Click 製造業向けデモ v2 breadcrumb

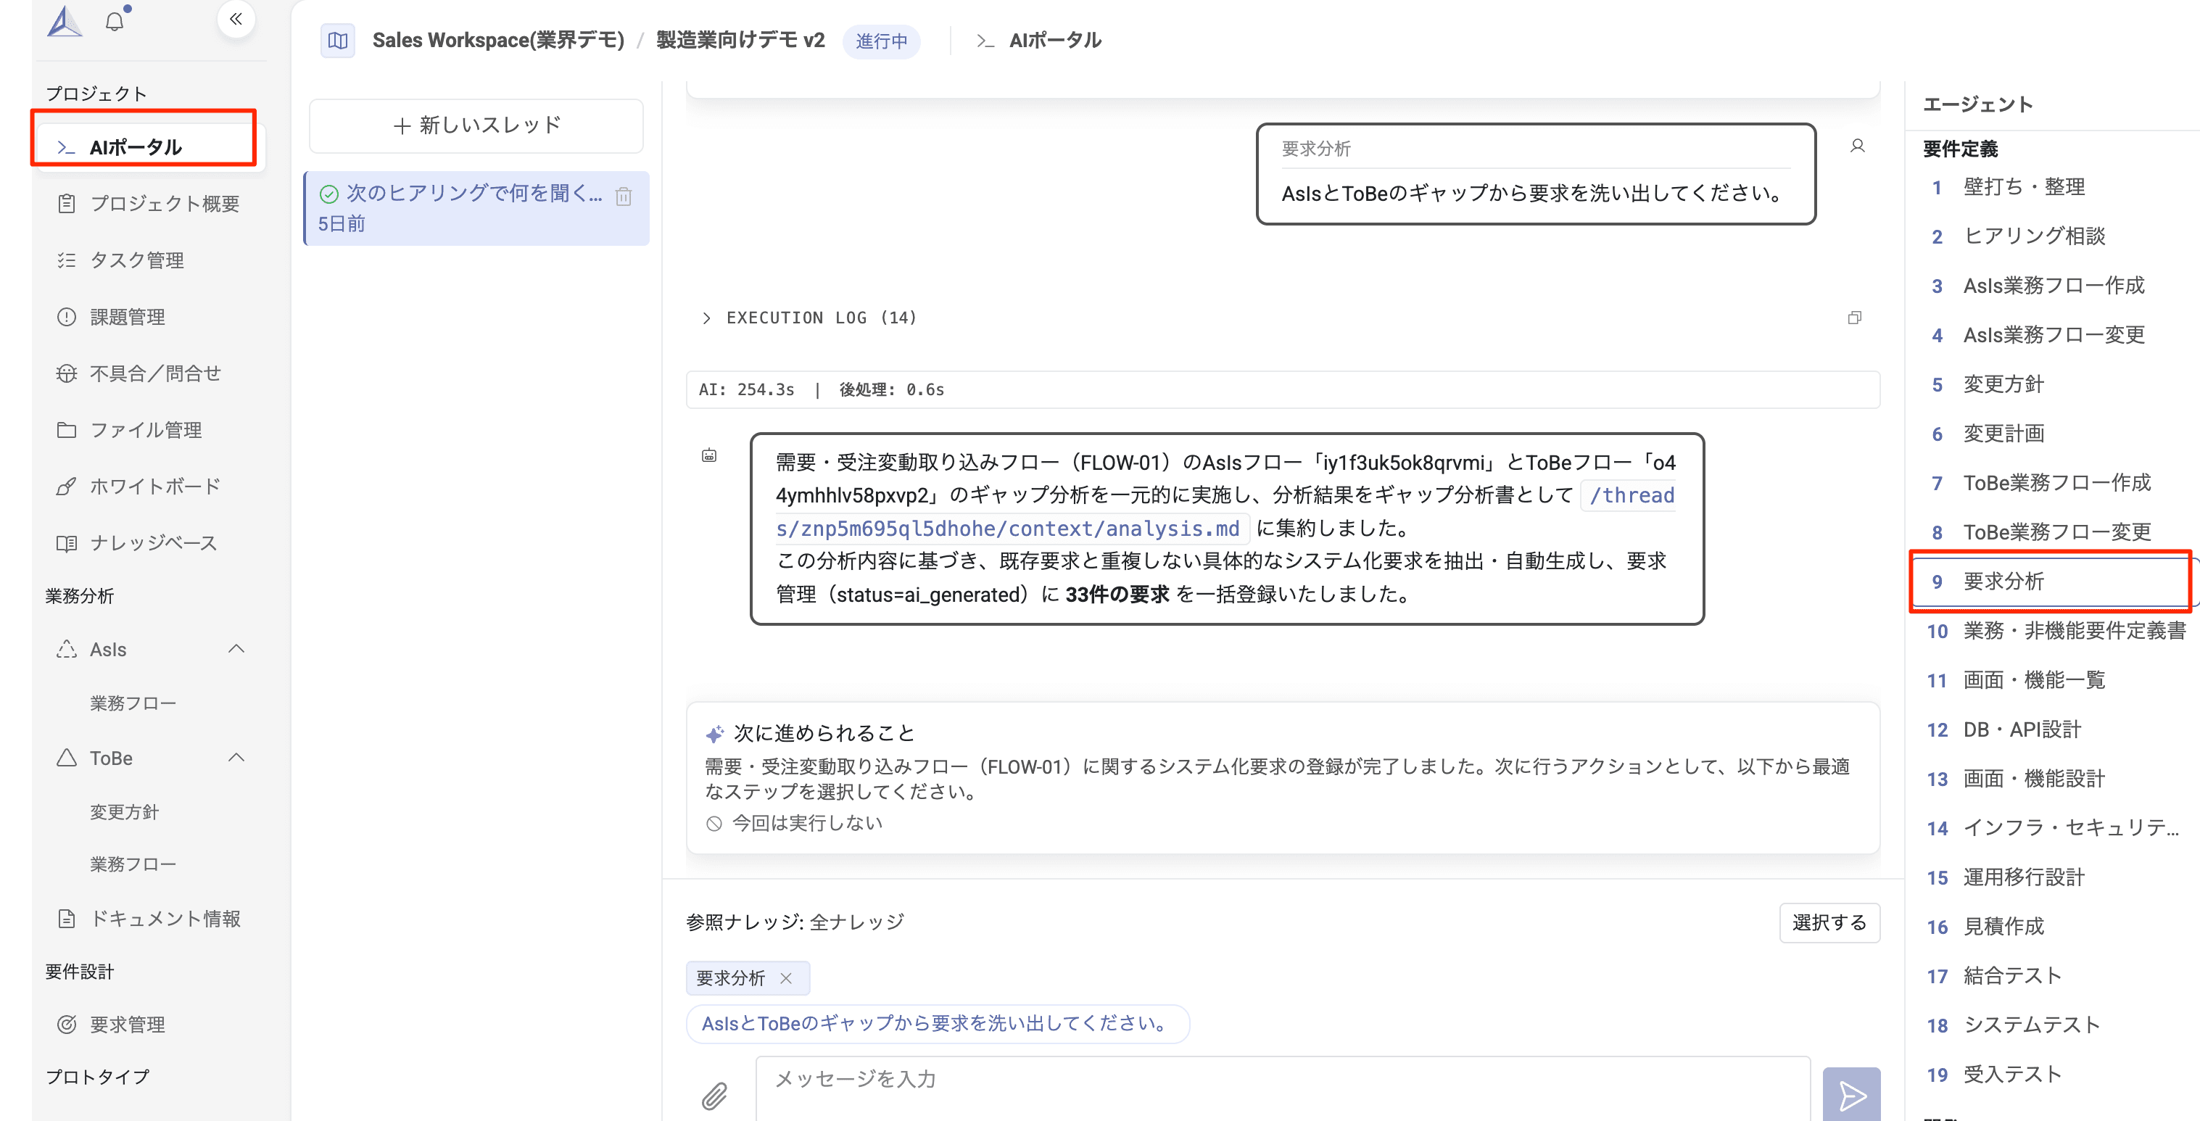point(740,40)
